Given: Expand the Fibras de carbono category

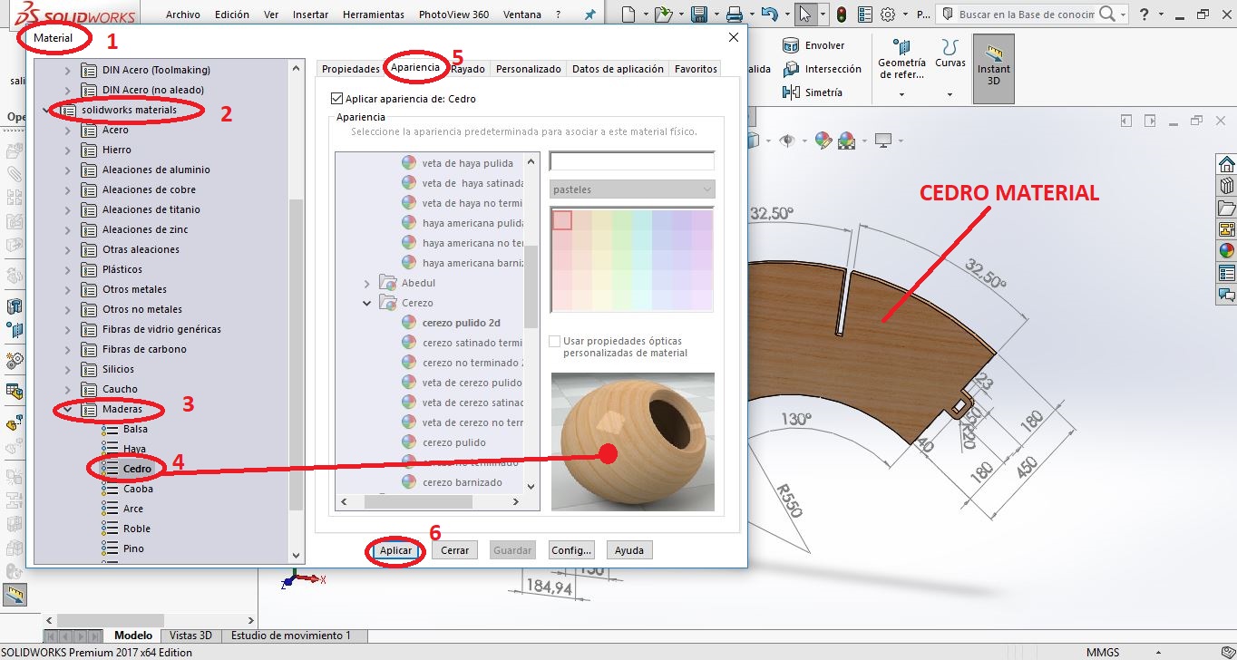Looking at the screenshot, I should tap(67, 349).
